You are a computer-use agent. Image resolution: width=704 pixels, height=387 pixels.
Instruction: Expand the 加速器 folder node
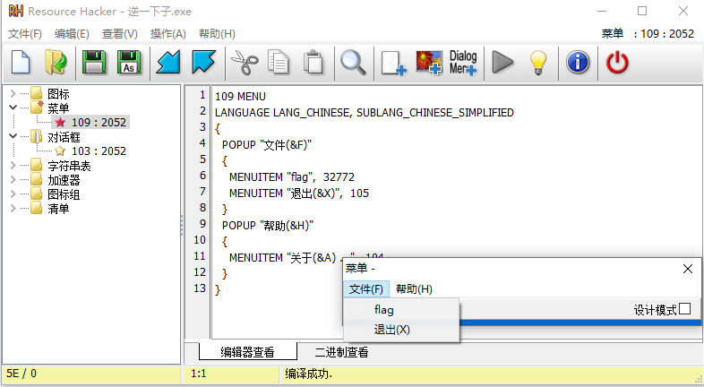point(13,179)
